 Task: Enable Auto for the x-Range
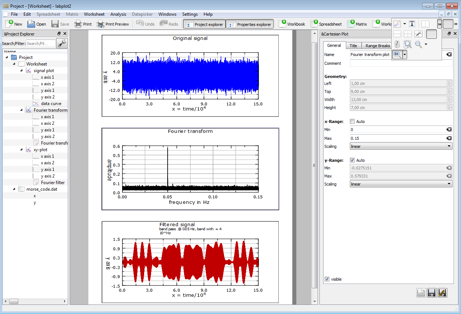[352, 121]
